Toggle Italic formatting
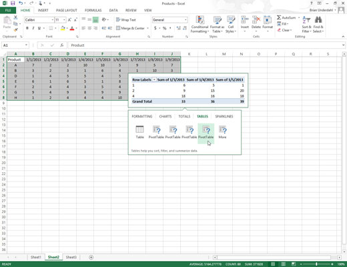This screenshot has height=267, width=347. pyautogui.click(x=33, y=28)
